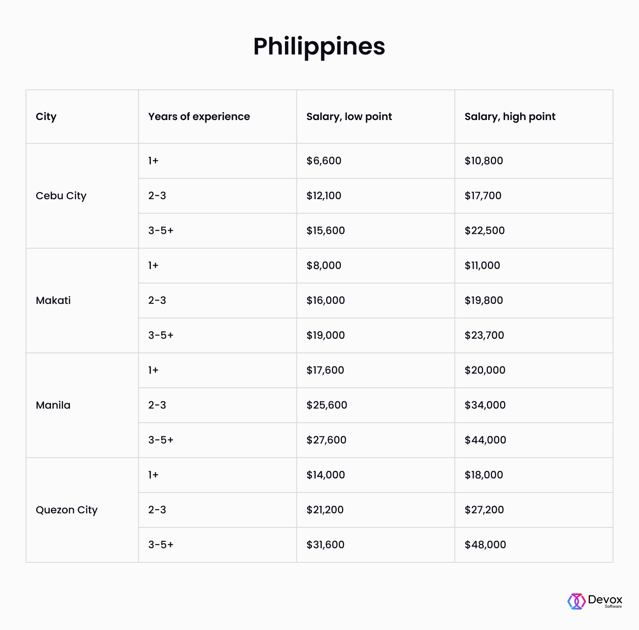Image resolution: width=639 pixels, height=630 pixels.
Task: Click the $19,800 salary cell
Action: pyautogui.click(x=484, y=301)
